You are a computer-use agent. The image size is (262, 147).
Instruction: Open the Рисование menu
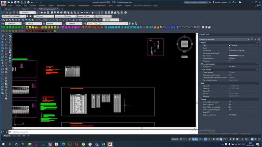coord(61,5)
